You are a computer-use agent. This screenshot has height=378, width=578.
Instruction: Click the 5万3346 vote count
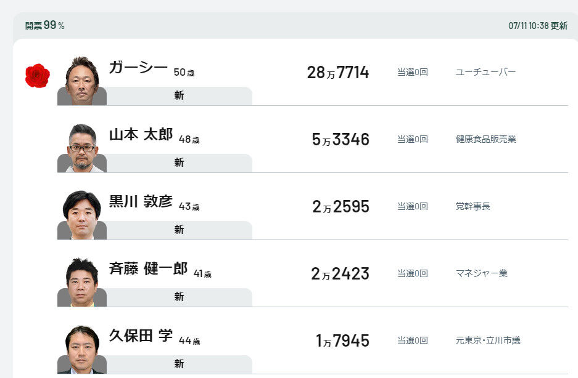(x=341, y=140)
